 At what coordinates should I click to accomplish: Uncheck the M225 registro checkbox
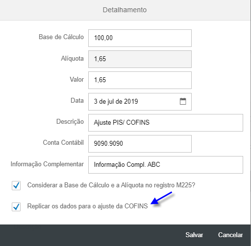tap(16, 185)
